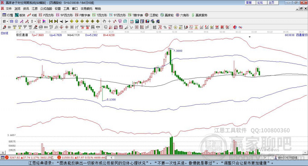The image size is (308, 166).
Task: Open 赢家服务 with dollar icon
Action: (199, 15)
